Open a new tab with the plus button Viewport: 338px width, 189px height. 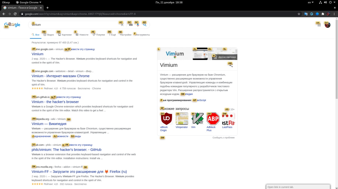[x=48, y=8]
